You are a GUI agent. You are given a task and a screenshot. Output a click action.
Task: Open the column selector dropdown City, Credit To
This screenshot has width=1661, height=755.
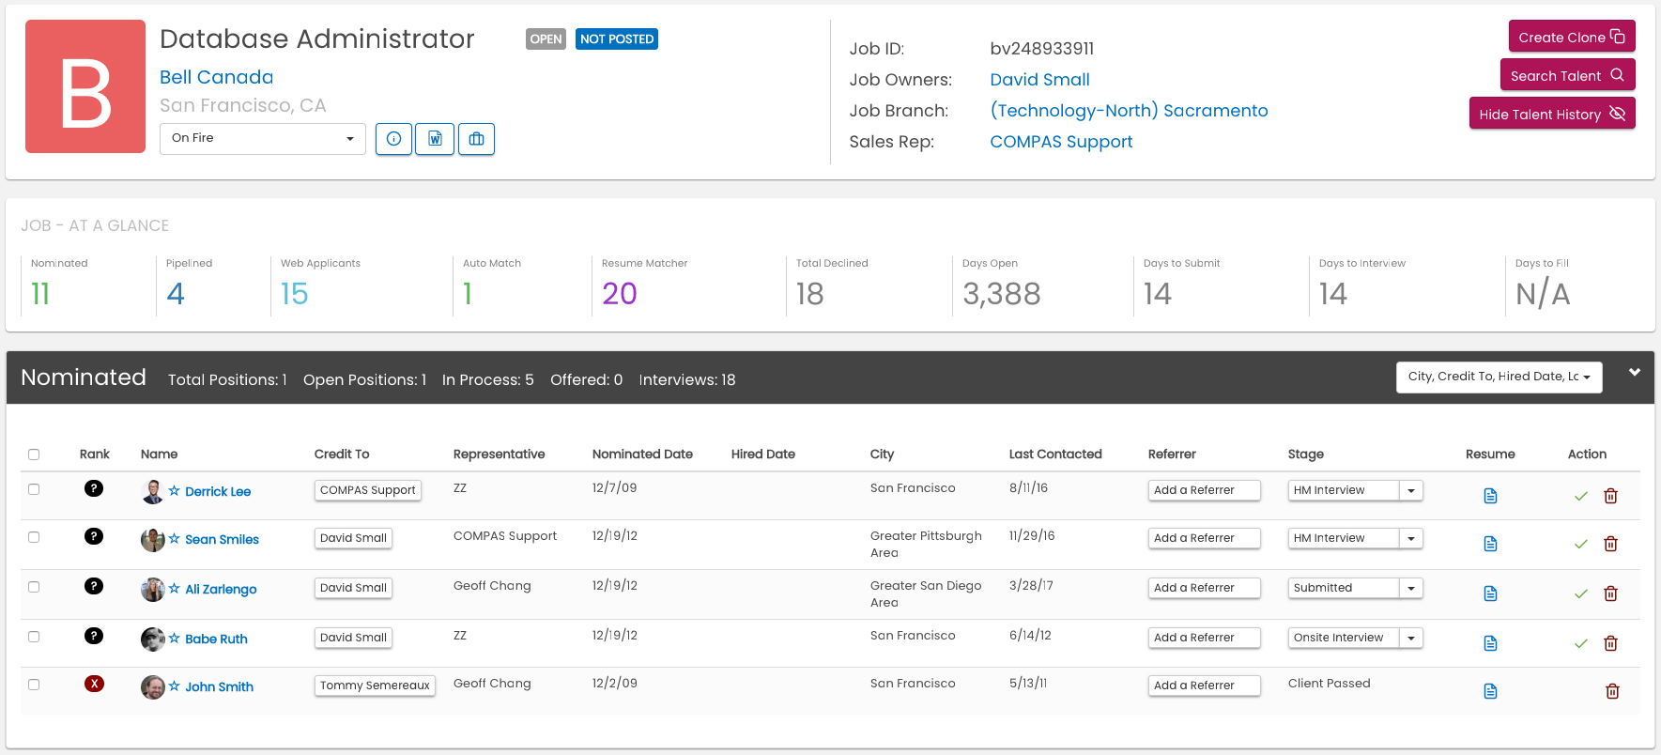1499,377
